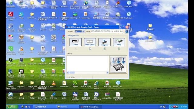Select the temp folder desktop icon
Viewport: 194px width, 109px height.
[x=32, y=73]
